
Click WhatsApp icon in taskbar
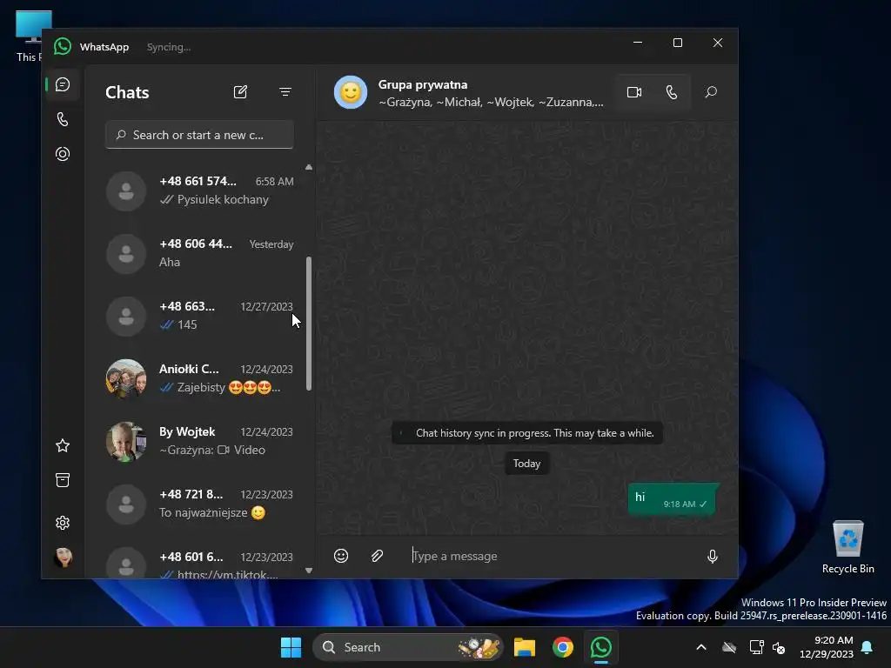[x=600, y=647]
